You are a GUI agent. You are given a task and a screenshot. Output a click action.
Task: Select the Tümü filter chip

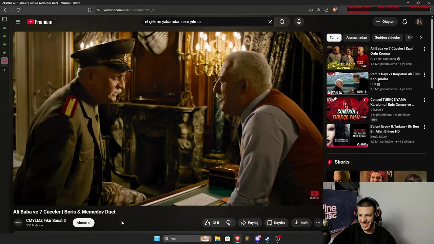coord(334,38)
